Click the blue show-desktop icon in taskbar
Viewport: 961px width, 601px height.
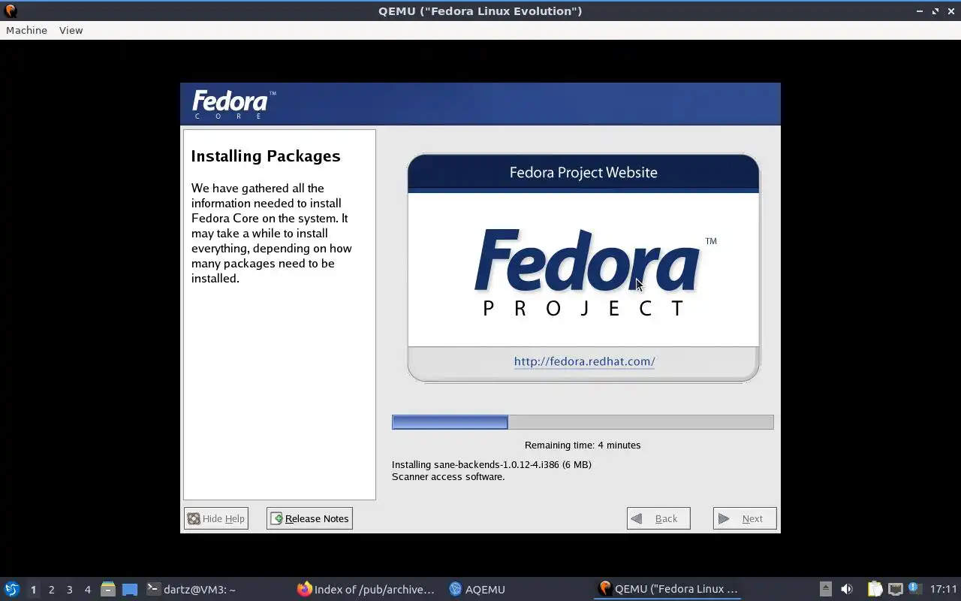pos(130,590)
